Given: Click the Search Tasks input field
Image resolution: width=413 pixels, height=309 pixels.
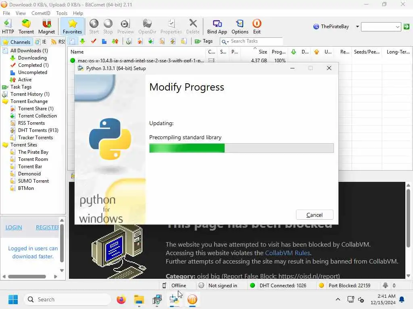Looking at the screenshot, I should [255, 41].
